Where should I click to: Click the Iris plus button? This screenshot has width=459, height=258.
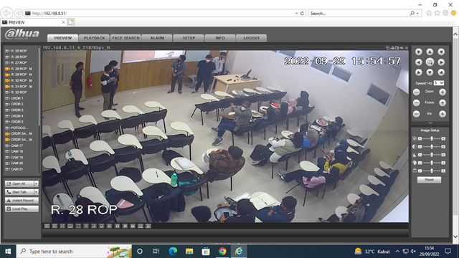click(x=443, y=114)
